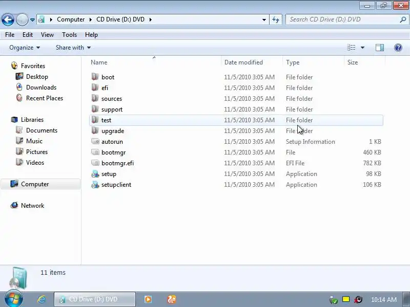
Task: Refresh the folder view
Action: pos(276,20)
